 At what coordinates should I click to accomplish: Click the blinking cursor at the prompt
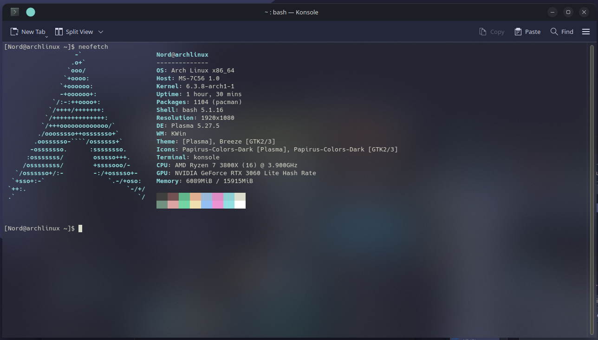80,228
